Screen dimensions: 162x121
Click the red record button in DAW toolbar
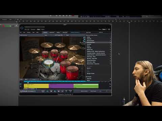(x=73, y=16)
